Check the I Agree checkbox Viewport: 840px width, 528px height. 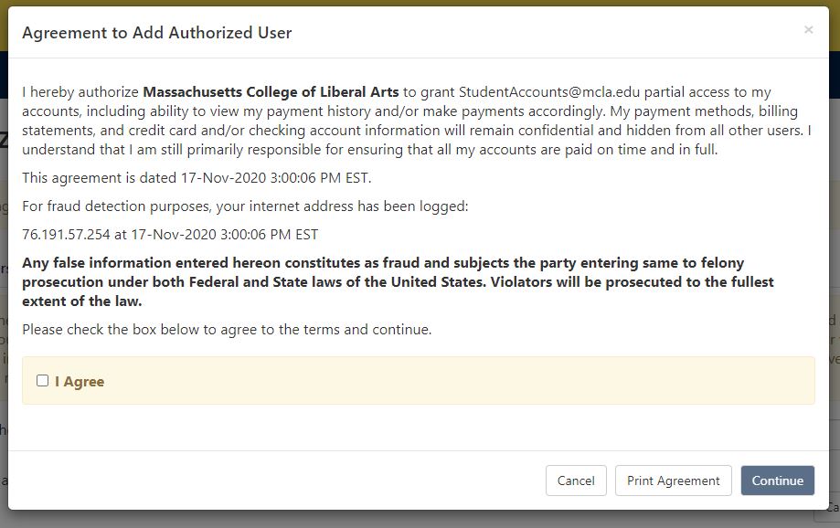[x=42, y=381]
